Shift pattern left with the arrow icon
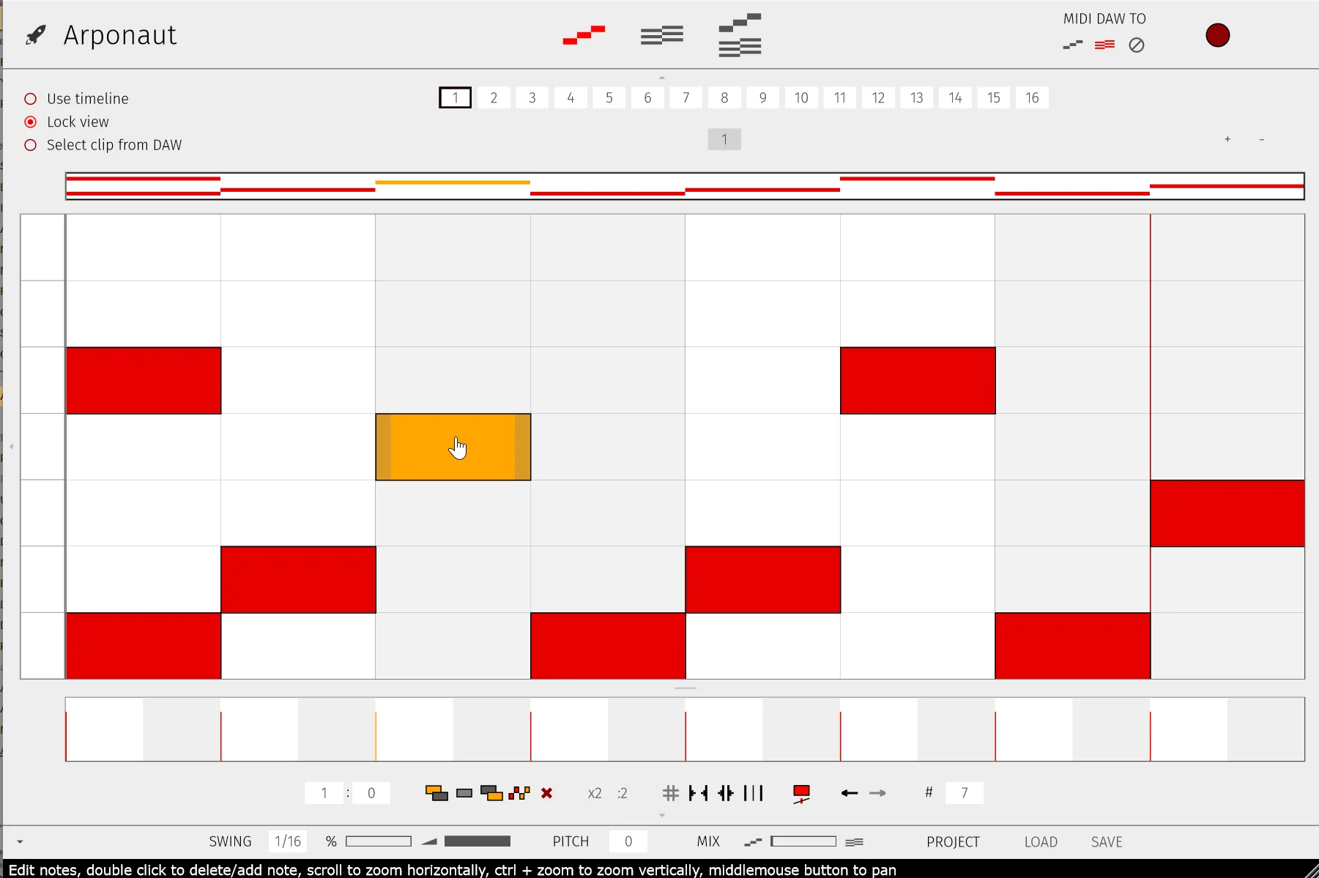Viewport: 1319px width, 878px height. point(850,793)
